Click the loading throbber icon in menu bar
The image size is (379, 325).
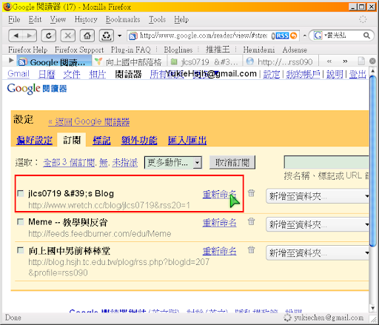363,19
